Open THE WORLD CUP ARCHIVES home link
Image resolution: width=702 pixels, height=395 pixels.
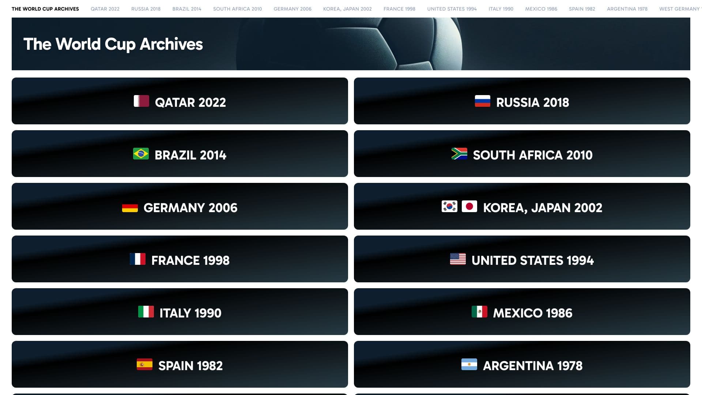[45, 9]
